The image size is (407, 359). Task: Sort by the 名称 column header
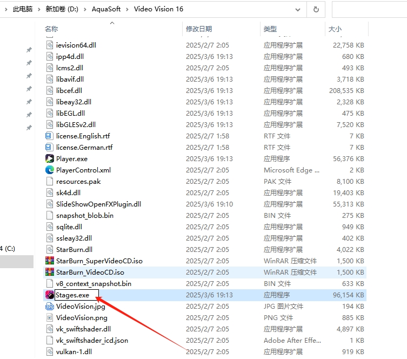click(51, 29)
